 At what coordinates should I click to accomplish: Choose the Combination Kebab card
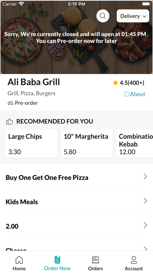pyautogui.click(x=135, y=144)
